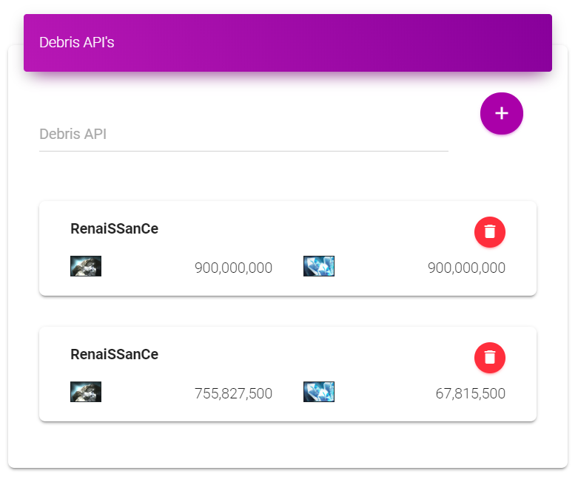Image resolution: width=578 pixels, height=479 pixels.
Task: Click the metal icon beside 900,000,000
Action: pos(86,266)
